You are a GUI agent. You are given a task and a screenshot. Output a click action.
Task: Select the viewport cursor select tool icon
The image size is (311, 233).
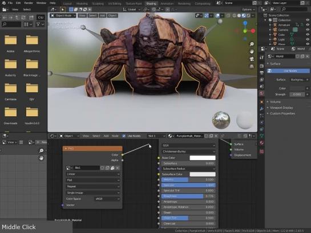point(62,9)
